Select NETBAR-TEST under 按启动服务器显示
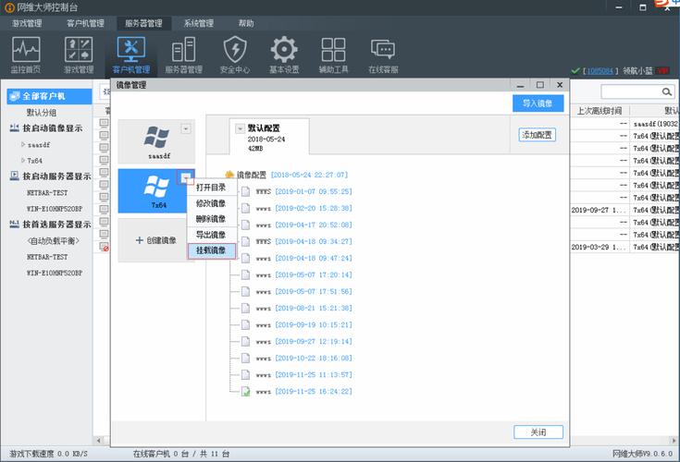 pos(47,193)
